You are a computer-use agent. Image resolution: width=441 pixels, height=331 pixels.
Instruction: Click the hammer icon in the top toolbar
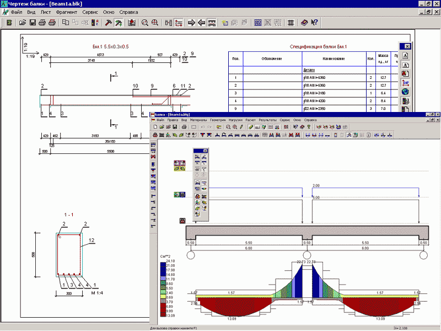pos(109,23)
